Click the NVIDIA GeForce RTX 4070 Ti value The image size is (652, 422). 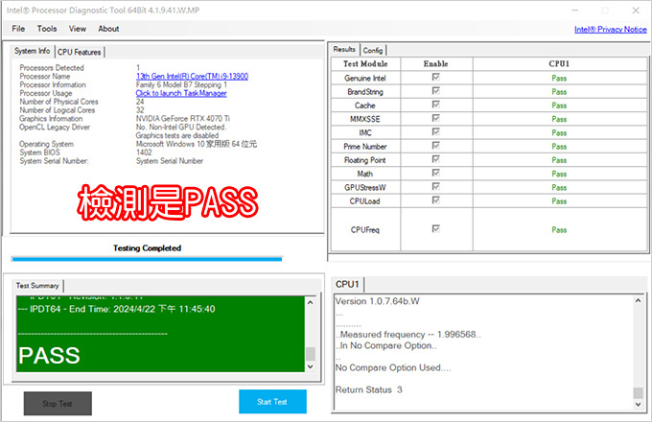[x=182, y=119]
